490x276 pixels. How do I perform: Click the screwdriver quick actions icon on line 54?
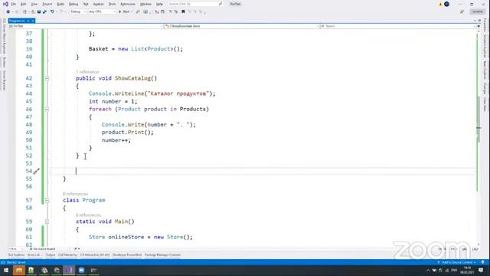click(x=37, y=171)
